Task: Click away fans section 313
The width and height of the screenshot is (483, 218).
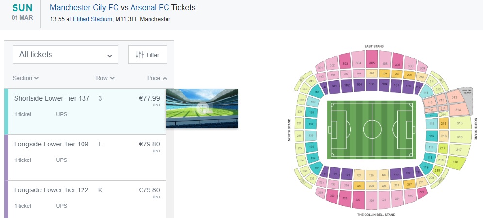Action: 454,97
